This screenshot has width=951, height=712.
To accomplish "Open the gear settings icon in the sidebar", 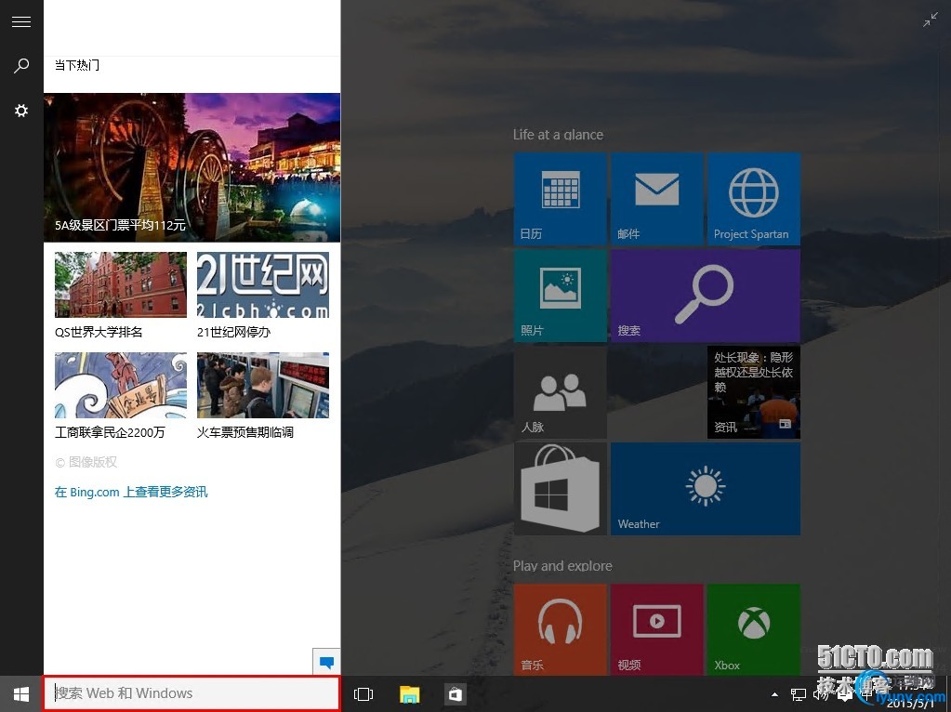I will 21,111.
